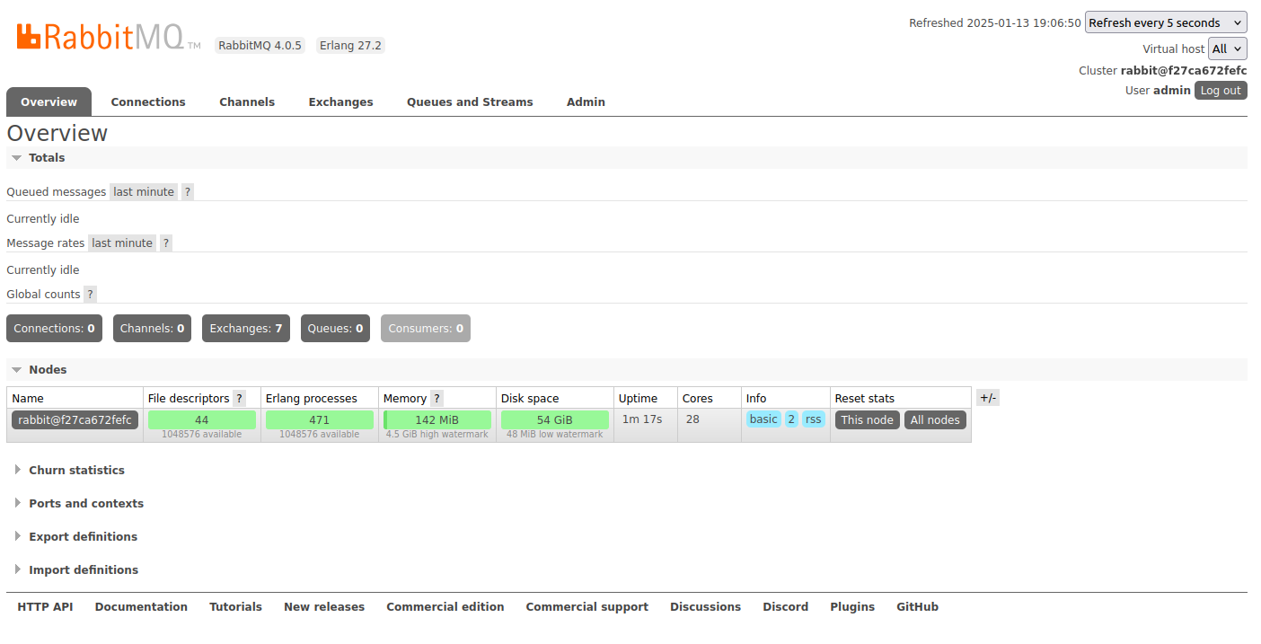Open help for Global counts
The height and width of the screenshot is (644, 1261).
[x=91, y=295]
